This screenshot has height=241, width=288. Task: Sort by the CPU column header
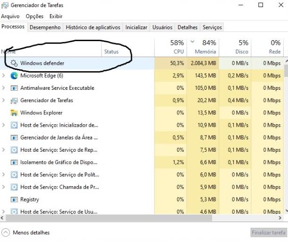tap(171, 47)
